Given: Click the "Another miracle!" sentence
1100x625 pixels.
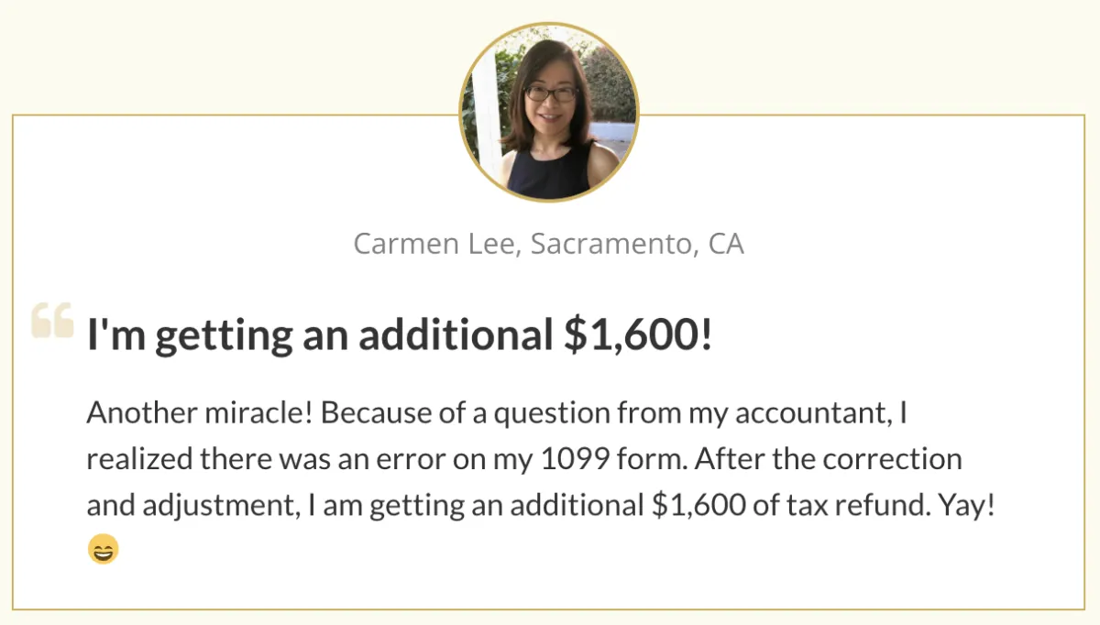Looking at the screenshot, I should click(x=200, y=413).
